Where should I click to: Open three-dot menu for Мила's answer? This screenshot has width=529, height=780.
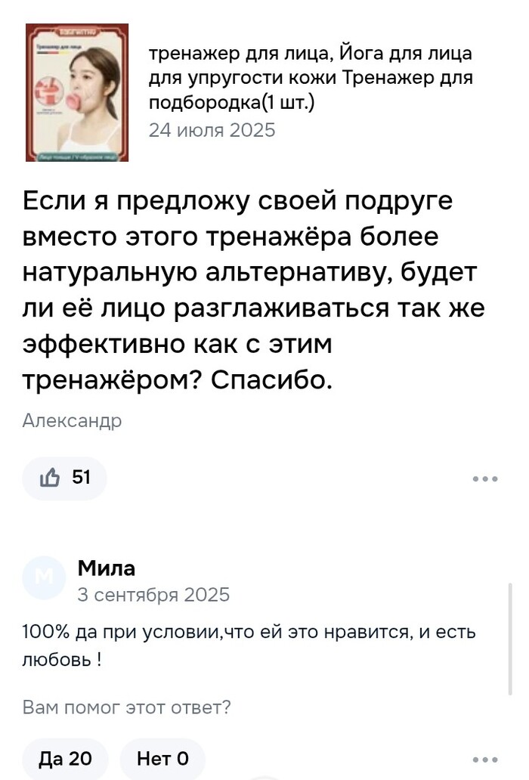pyautogui.click(x=484, y=760)
